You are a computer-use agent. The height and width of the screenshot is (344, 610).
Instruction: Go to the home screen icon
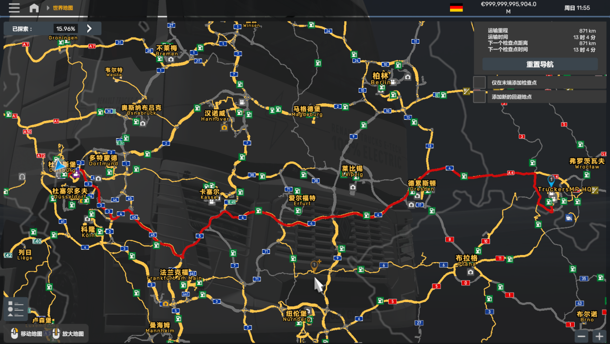click(34, 8)
